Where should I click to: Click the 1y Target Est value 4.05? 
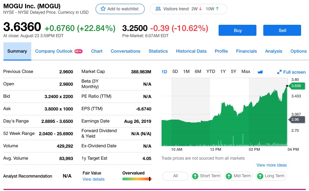(x=147, y=159)
